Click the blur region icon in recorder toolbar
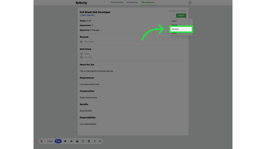The width and height of the screenshot is (266, 149). pyautogui.click(x=71, y=141)
